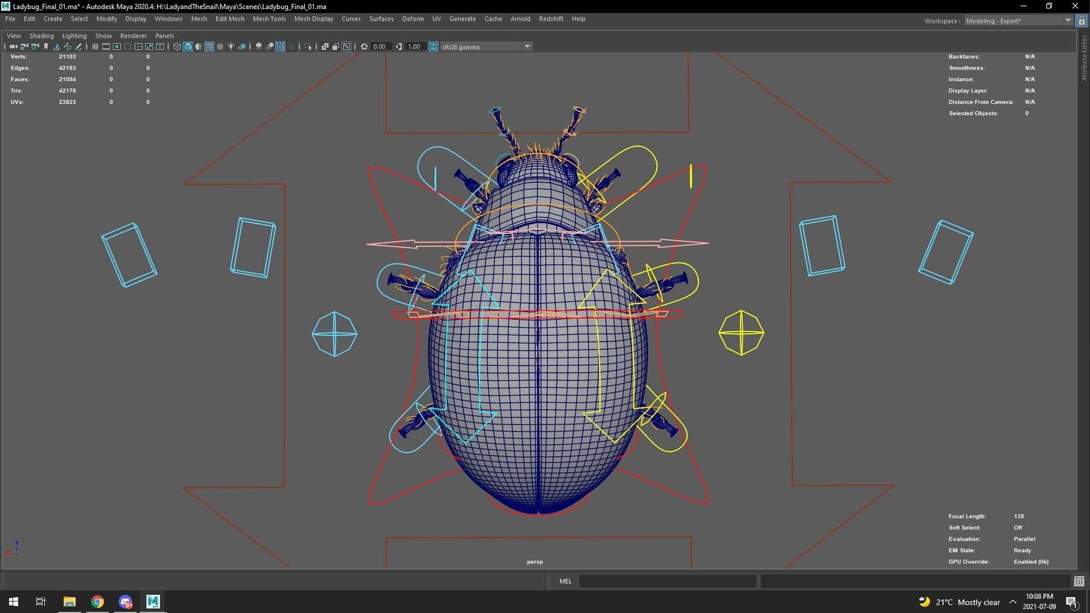1090x613 pixels.
Task: Toggle smooth shade all display
Action: point(188,46)
